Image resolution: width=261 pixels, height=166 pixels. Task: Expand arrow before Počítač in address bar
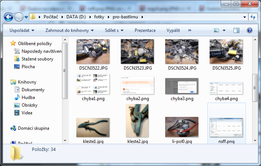[x=40, y=17]
